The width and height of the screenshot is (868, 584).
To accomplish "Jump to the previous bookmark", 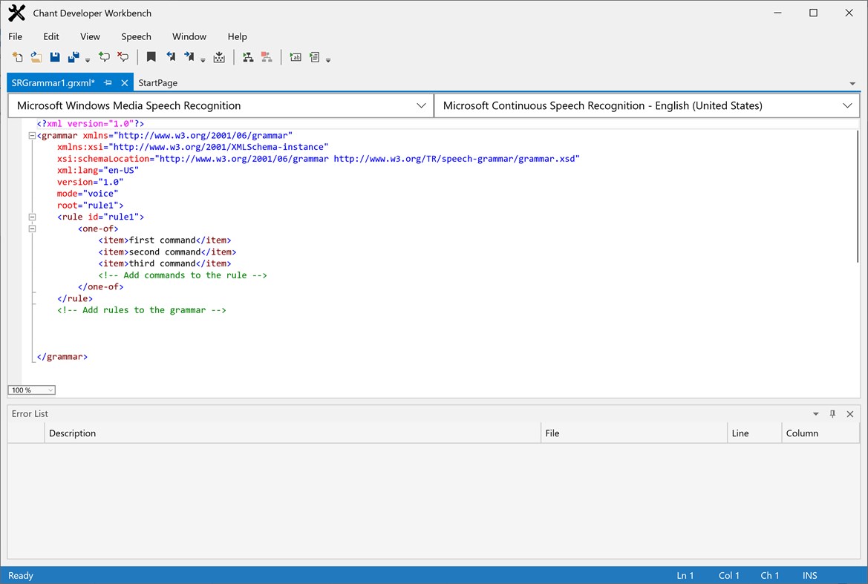I will [171, 57].
